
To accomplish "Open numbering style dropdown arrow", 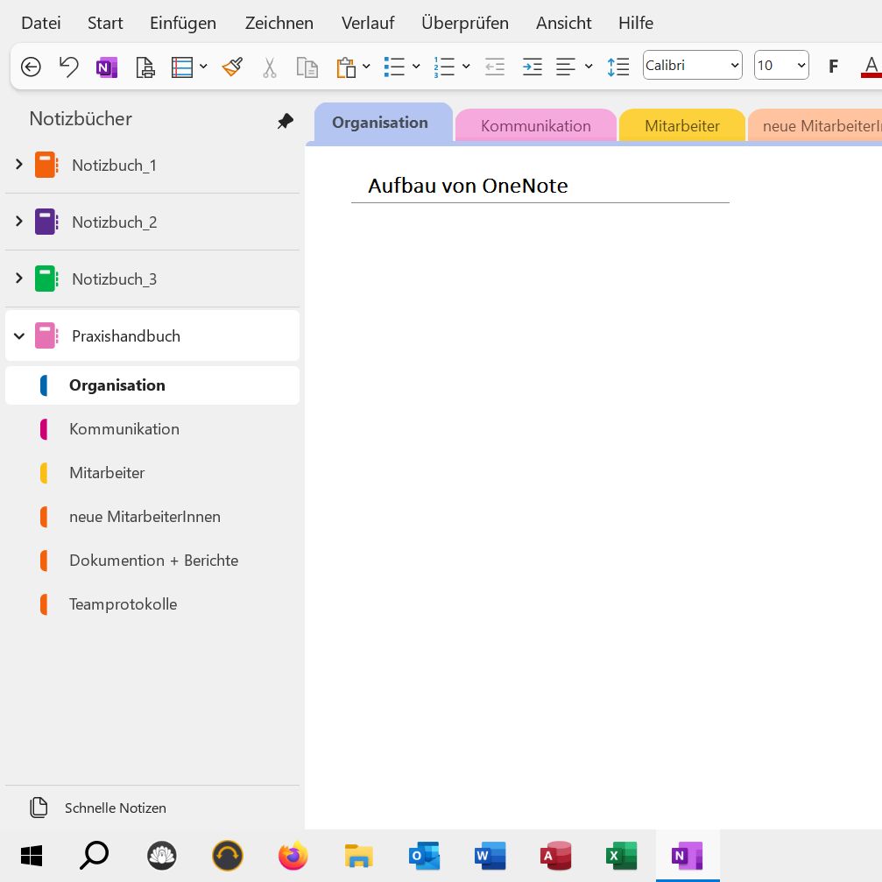I will pos(466,67).
